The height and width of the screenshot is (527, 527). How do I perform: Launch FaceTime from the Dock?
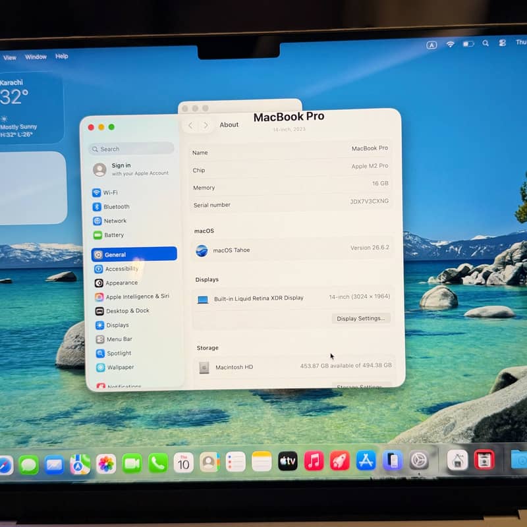pos(132,464)
